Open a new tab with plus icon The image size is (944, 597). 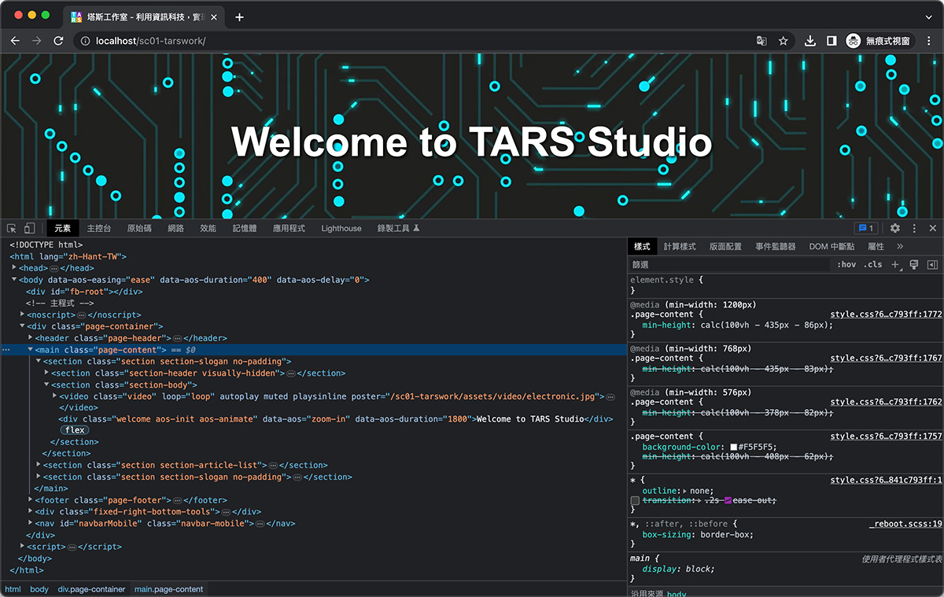point(239,17)
